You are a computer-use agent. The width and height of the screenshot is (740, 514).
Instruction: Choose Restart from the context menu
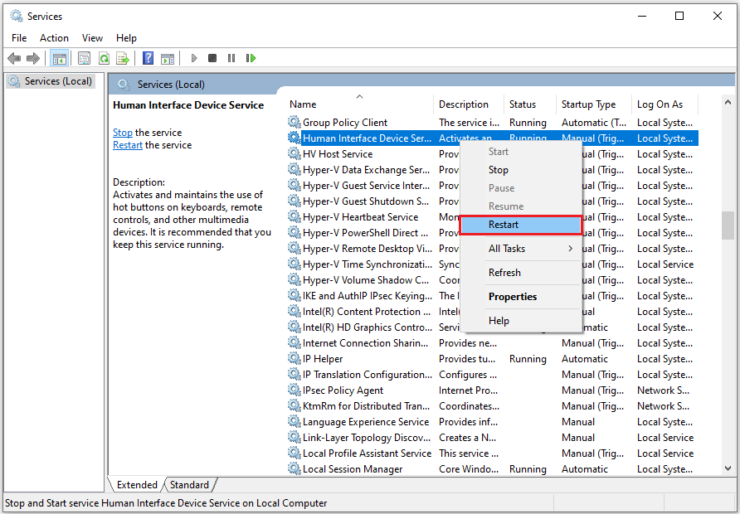[504, 224]
